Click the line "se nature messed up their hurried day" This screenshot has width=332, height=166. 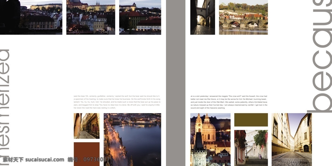(x=229, y=105)
